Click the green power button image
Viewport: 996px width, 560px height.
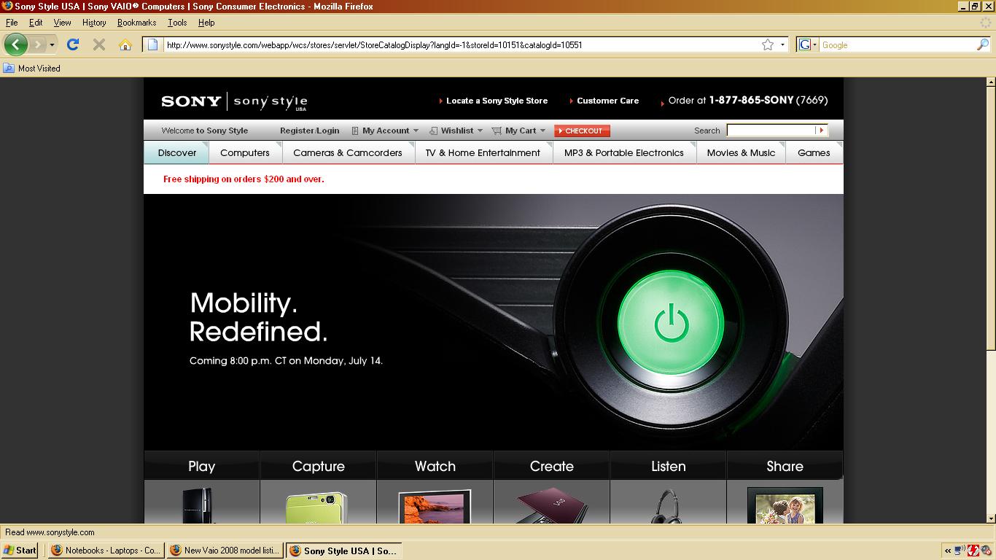(671, 324)
